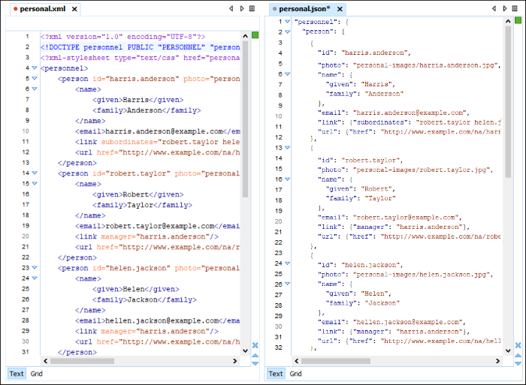Collapse robert.taylor person fold on XML line 14
Screen dimensions: 526x385
click(x=35, y=173)
